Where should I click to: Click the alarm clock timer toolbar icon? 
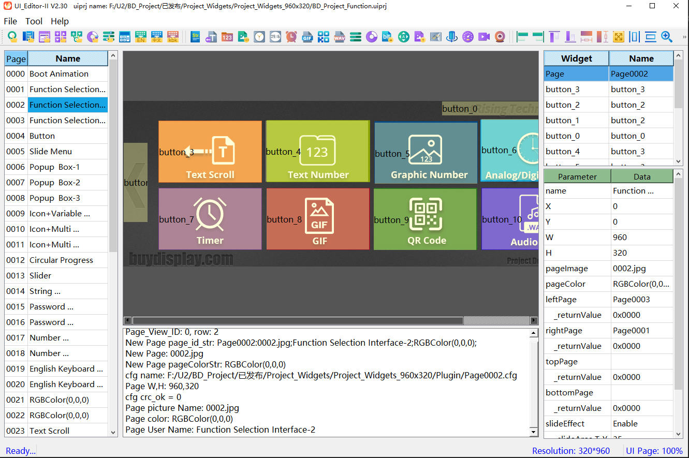point(291,37)
